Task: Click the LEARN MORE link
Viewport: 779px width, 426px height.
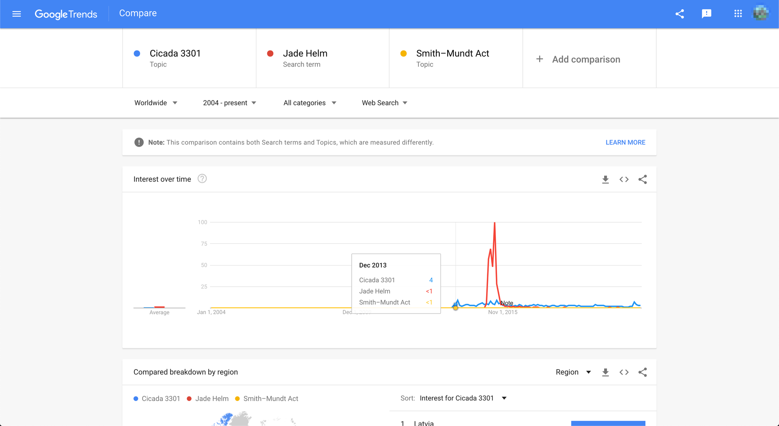Action: pyautogui.click(x=625, y=143)
